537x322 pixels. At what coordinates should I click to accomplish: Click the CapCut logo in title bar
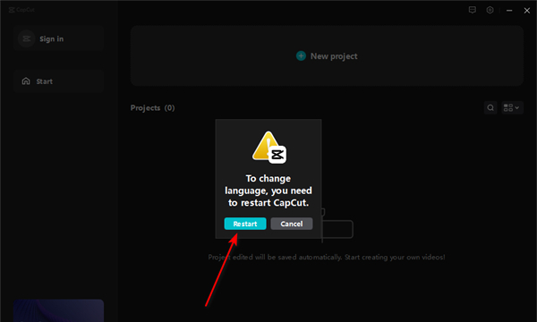tap(21, 10)
